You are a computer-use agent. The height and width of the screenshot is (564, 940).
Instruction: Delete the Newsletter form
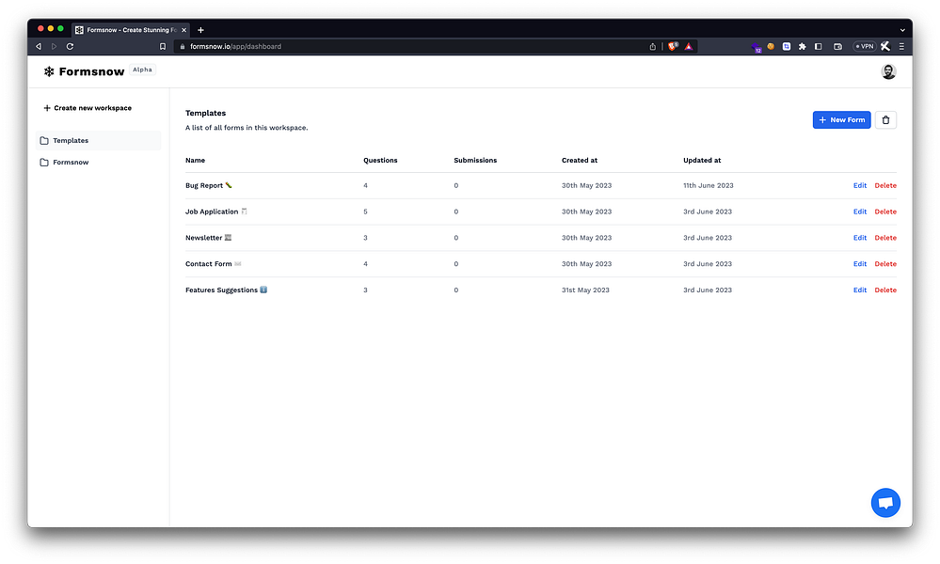tap(885, 238)
